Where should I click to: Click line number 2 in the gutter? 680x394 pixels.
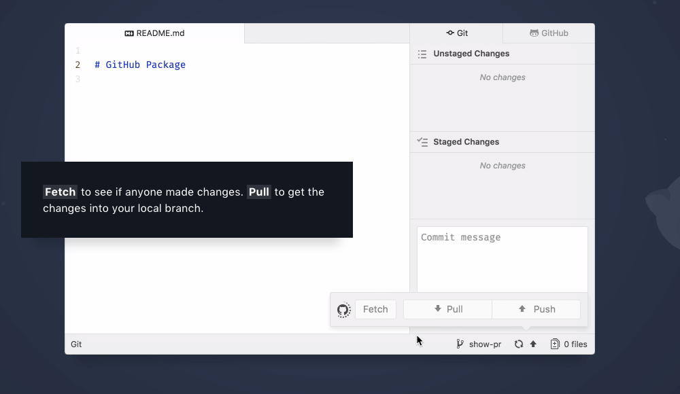pos(78,65)
